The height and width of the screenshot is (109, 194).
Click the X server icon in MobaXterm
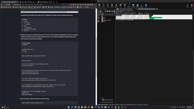[187, 5]
